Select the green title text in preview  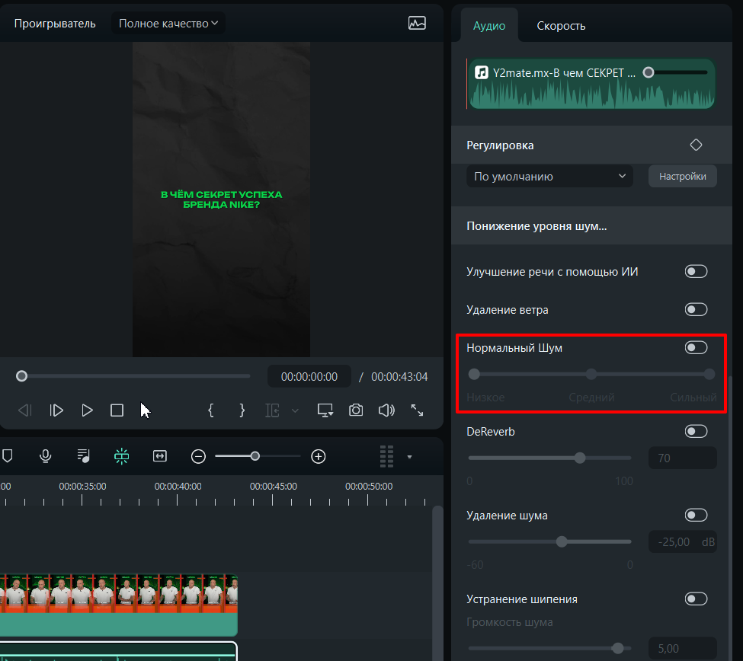(x=221, y=200)
